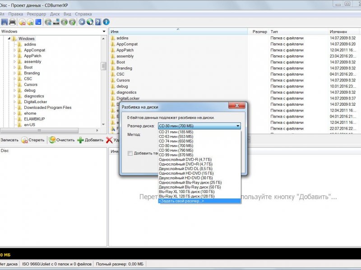Click the disc icon with down arrow
The width and height of the screenshot is (361, 270).
point(64,22)
